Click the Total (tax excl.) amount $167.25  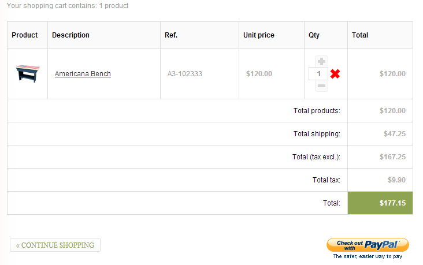pyautogui.click(x=392, y=157)
